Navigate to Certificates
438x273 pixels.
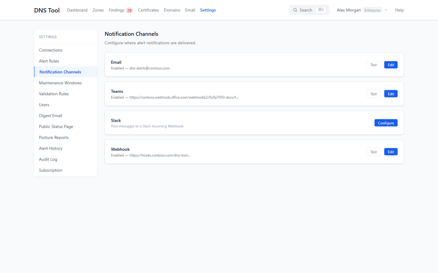[148, 10]
